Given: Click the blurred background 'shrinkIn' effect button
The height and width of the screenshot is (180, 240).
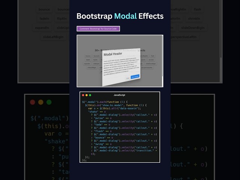Looking at the screenshot, I should coord(194,19).
